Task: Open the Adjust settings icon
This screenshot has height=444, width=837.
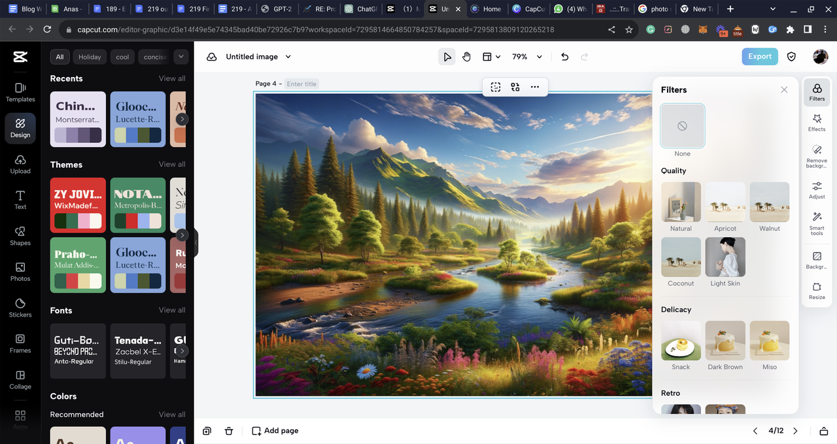Action: pyautogui.click(x=817, y=189)
